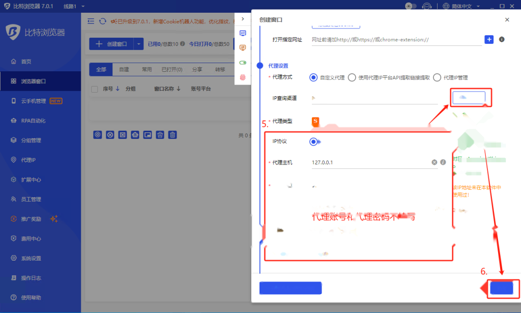Toggle the light/dark theme switch in title bar
This screenshot has width=521, height=313.
click(411, 6)
